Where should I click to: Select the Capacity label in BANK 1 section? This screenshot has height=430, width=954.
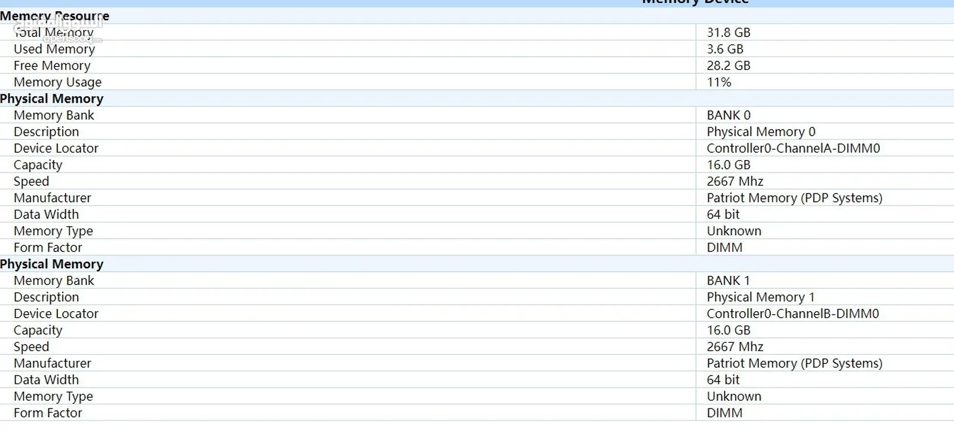[38, 331]
